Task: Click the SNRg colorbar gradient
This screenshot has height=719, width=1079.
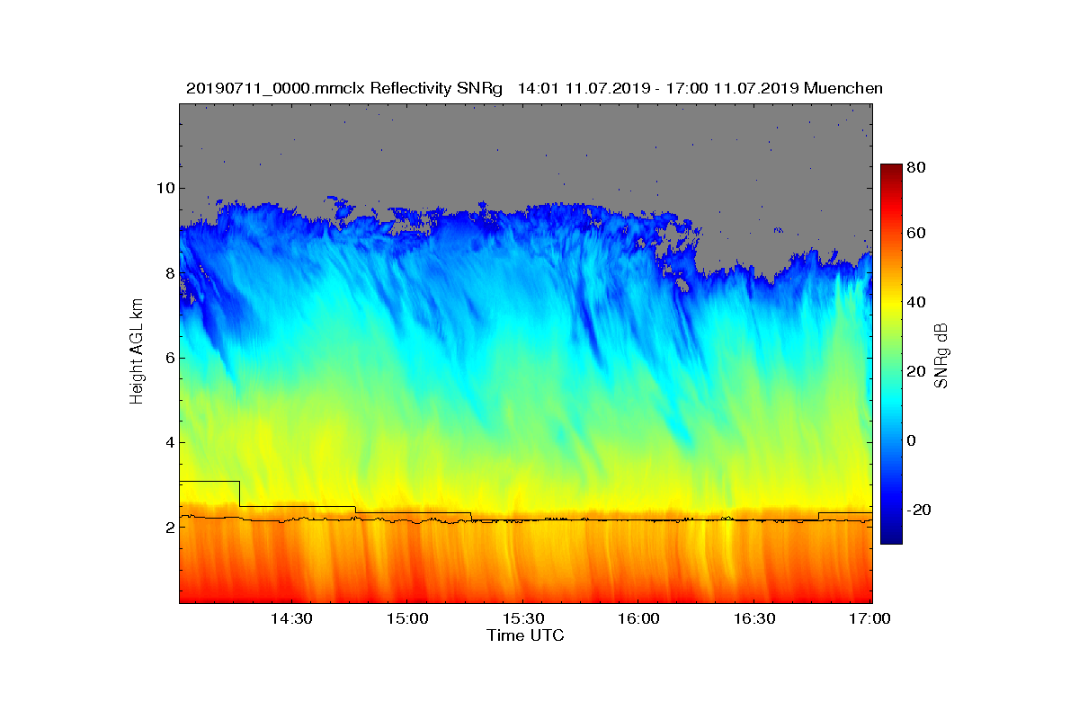Action: pyautogui.click(x=891, y=354)
